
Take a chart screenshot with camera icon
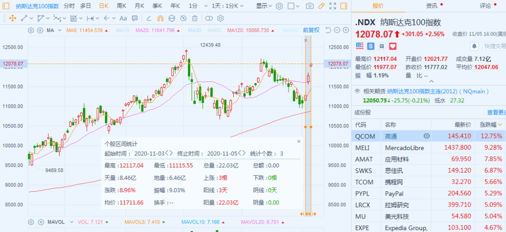pos(310,6)
